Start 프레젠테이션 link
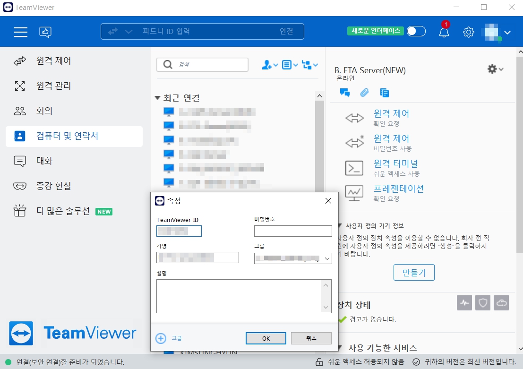Viewport: 523px width, 369px height. click(399, 189)
